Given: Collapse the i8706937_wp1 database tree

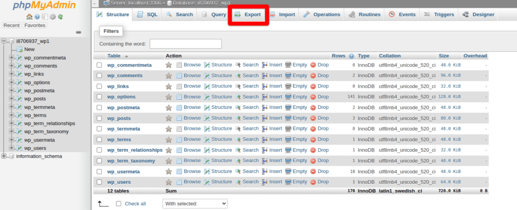Looking at the screenshot, I should [5, 41].
